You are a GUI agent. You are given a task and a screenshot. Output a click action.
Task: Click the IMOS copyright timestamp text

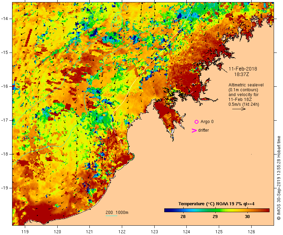point(279,178)
